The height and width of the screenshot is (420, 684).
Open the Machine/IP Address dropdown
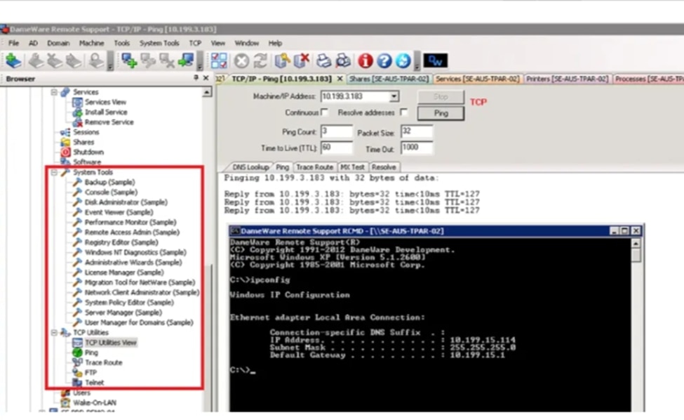click(394, 96)
